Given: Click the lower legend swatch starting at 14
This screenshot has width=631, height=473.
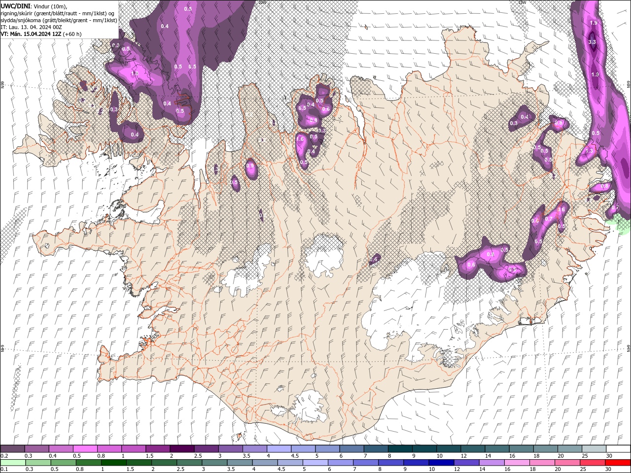Looking at the screenshot, I should [x=491, y=463].
